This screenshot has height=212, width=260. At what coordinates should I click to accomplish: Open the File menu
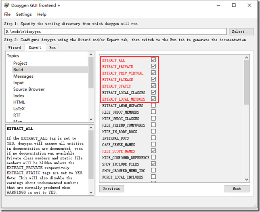point(7,14)
